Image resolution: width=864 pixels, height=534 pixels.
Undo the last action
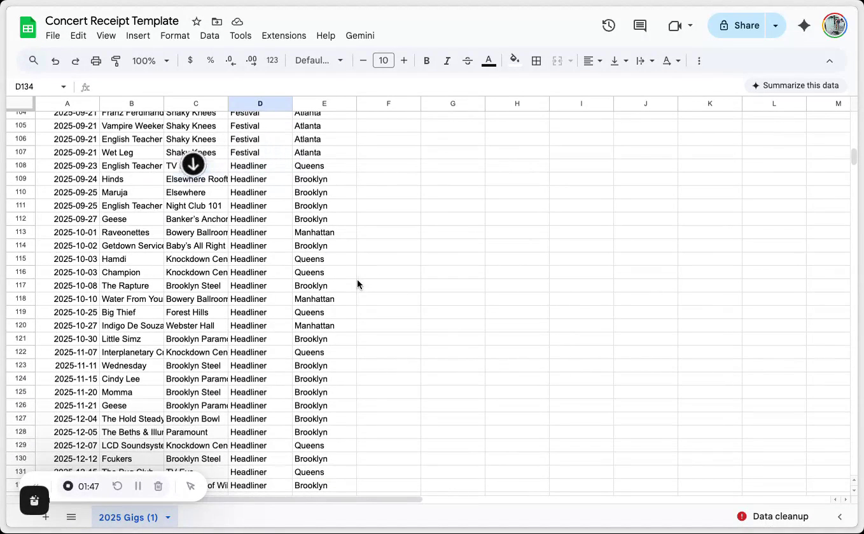(55, 61)
